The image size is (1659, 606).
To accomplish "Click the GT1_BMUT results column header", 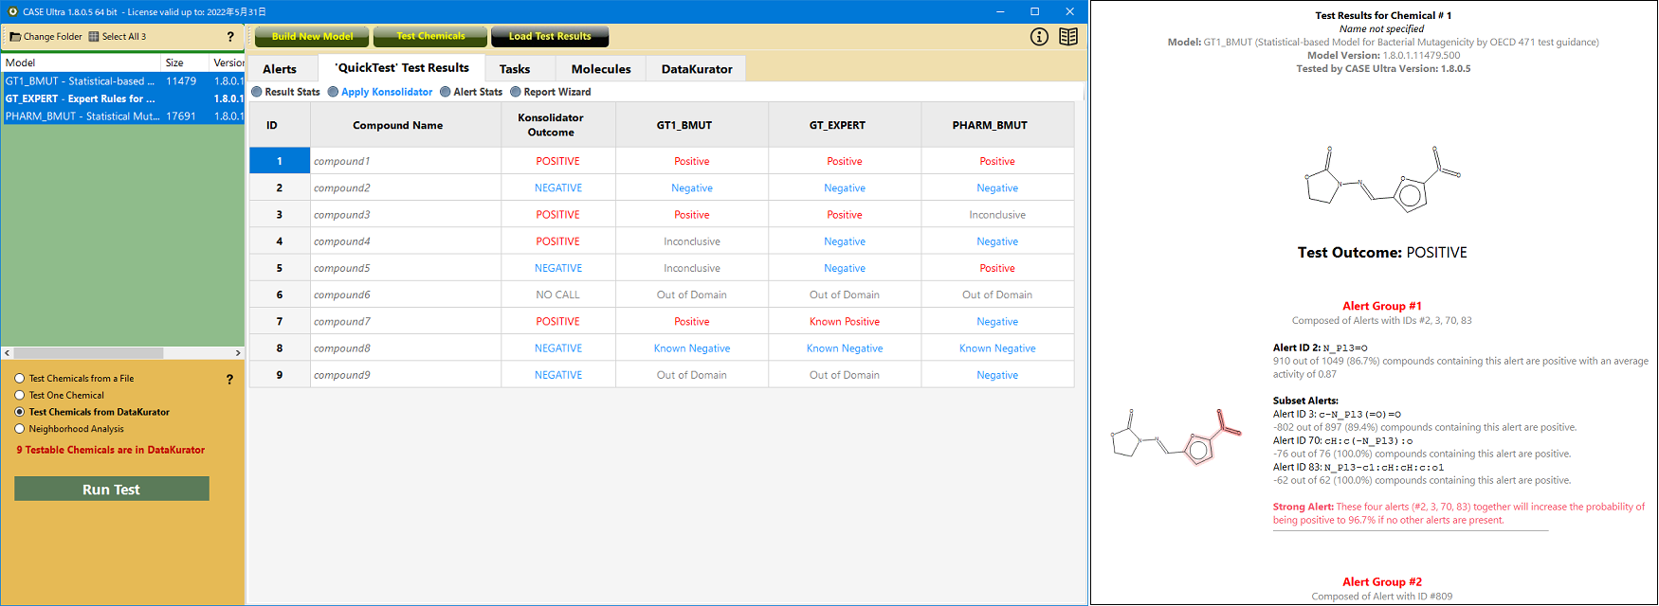I will pos(692,125).
